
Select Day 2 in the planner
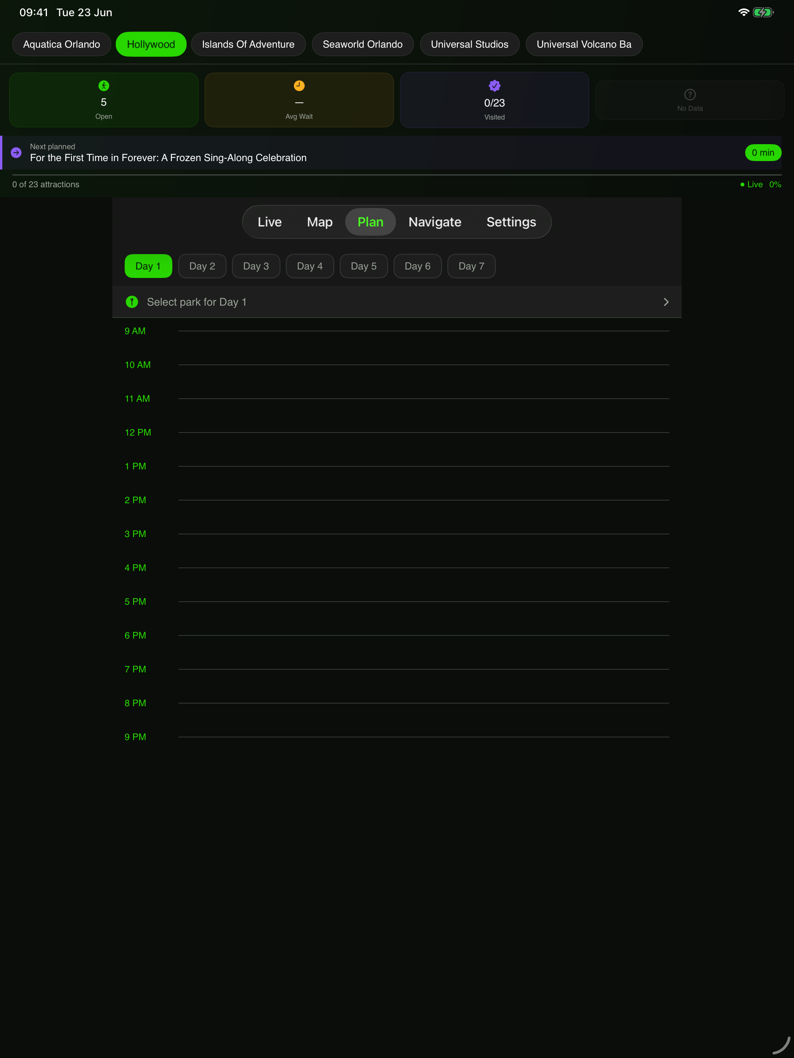pos(202,266)
